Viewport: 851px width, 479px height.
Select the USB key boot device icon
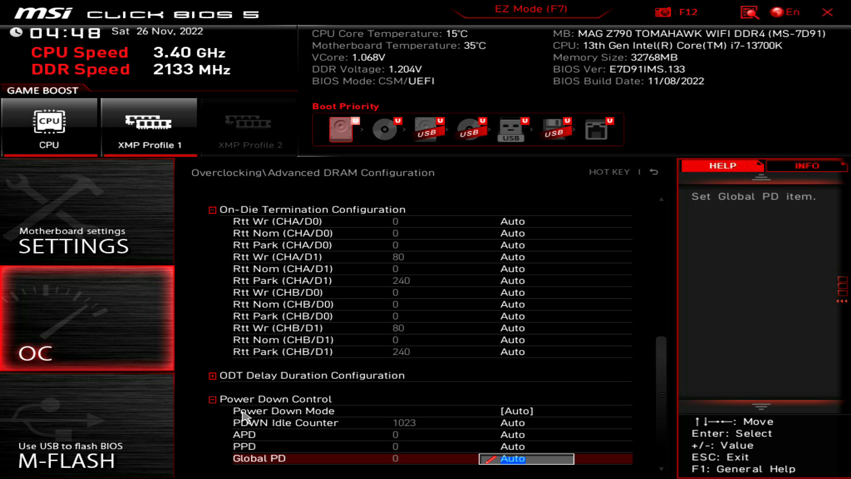coord(513,129)
